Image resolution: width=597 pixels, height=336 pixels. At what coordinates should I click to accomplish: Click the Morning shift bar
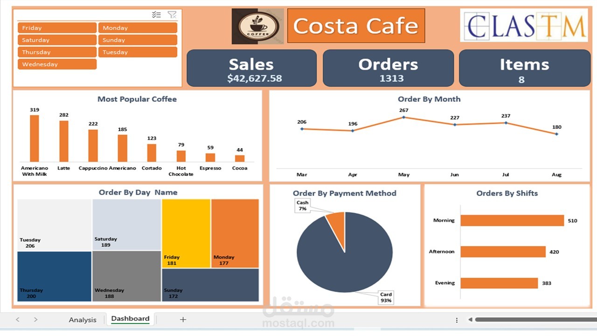tap(512, 220)
